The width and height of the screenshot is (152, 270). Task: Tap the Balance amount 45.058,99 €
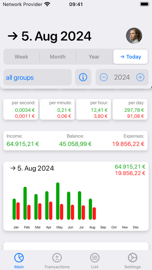coord(75,144)
